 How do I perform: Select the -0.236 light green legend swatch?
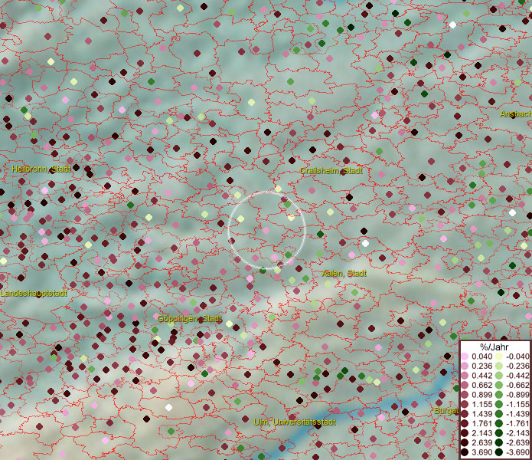[x=499, y=366]
